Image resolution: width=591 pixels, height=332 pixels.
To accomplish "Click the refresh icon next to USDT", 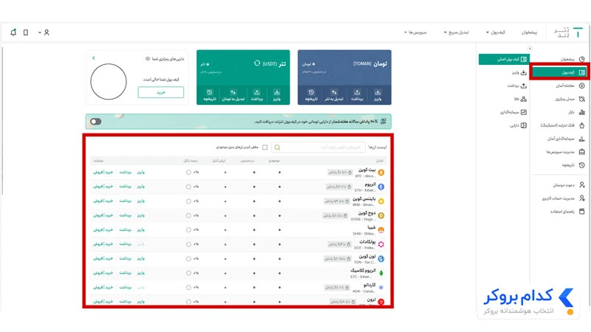I will coord(257,63).
